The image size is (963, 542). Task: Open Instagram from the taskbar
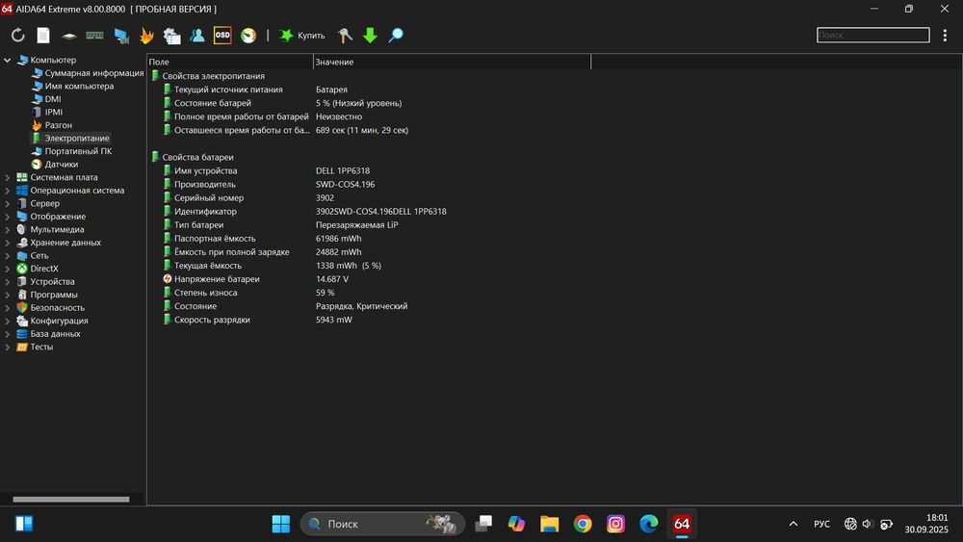(615, 525)
